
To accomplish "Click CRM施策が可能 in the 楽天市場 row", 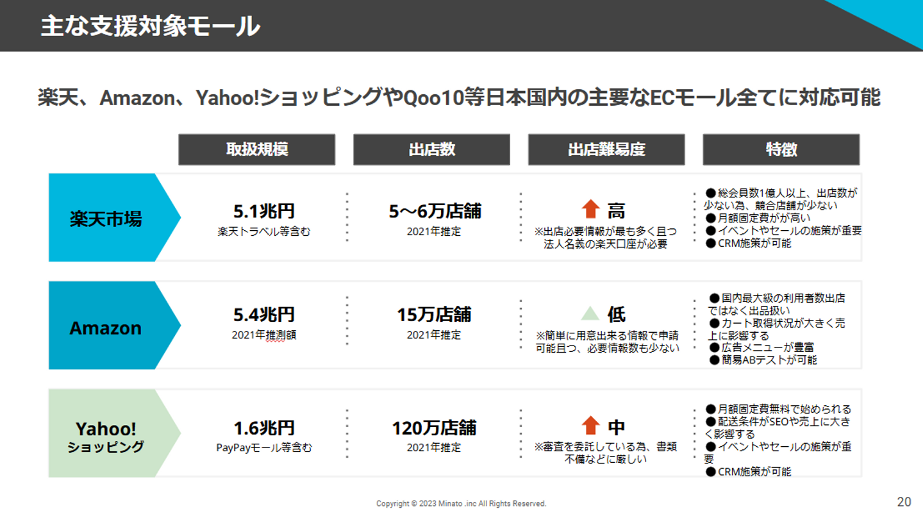I will (748, 244).
